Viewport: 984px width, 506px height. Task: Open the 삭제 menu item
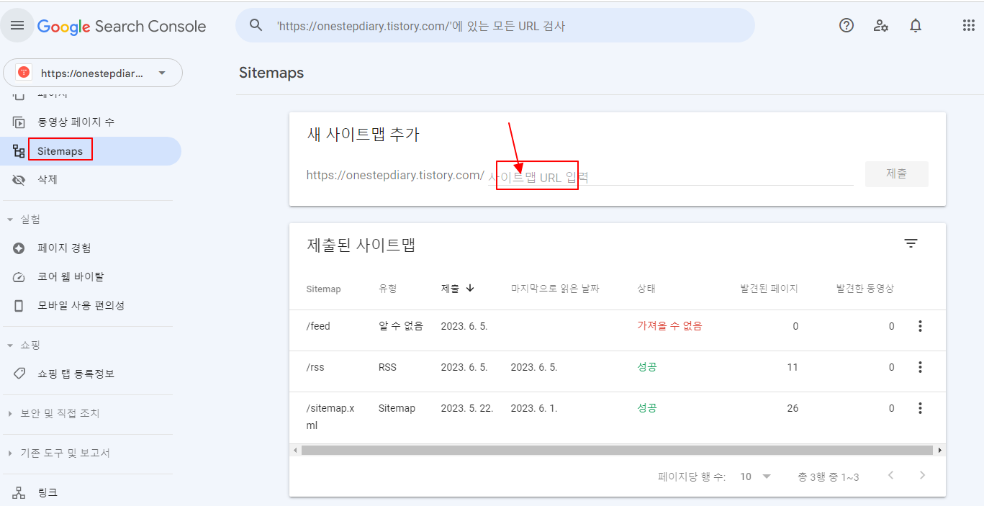pos(48,180)
